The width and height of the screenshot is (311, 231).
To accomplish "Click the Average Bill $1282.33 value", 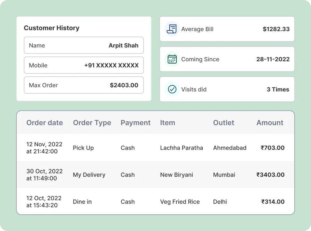I will (276, 29).
